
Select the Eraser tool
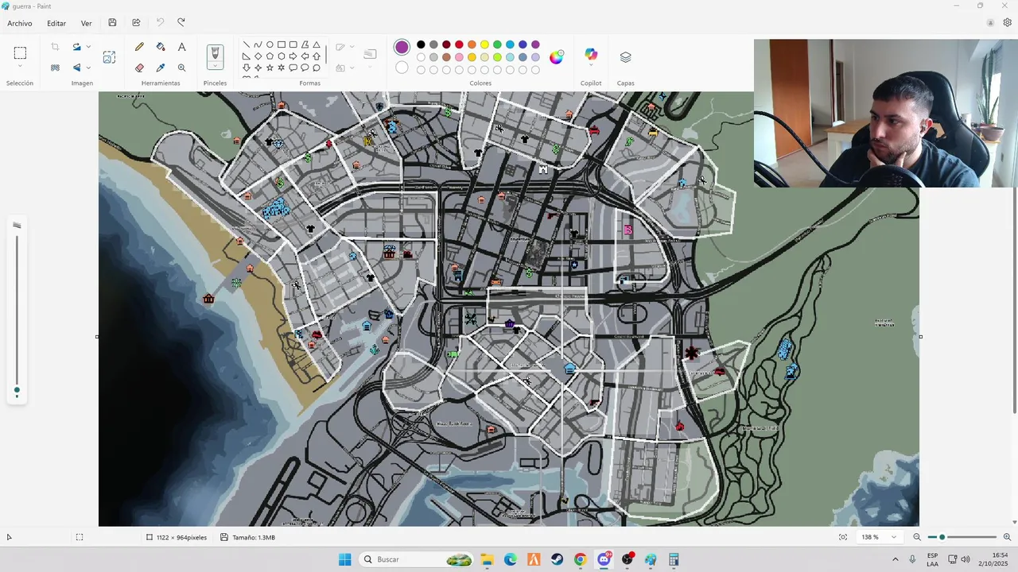pos(140,68)
